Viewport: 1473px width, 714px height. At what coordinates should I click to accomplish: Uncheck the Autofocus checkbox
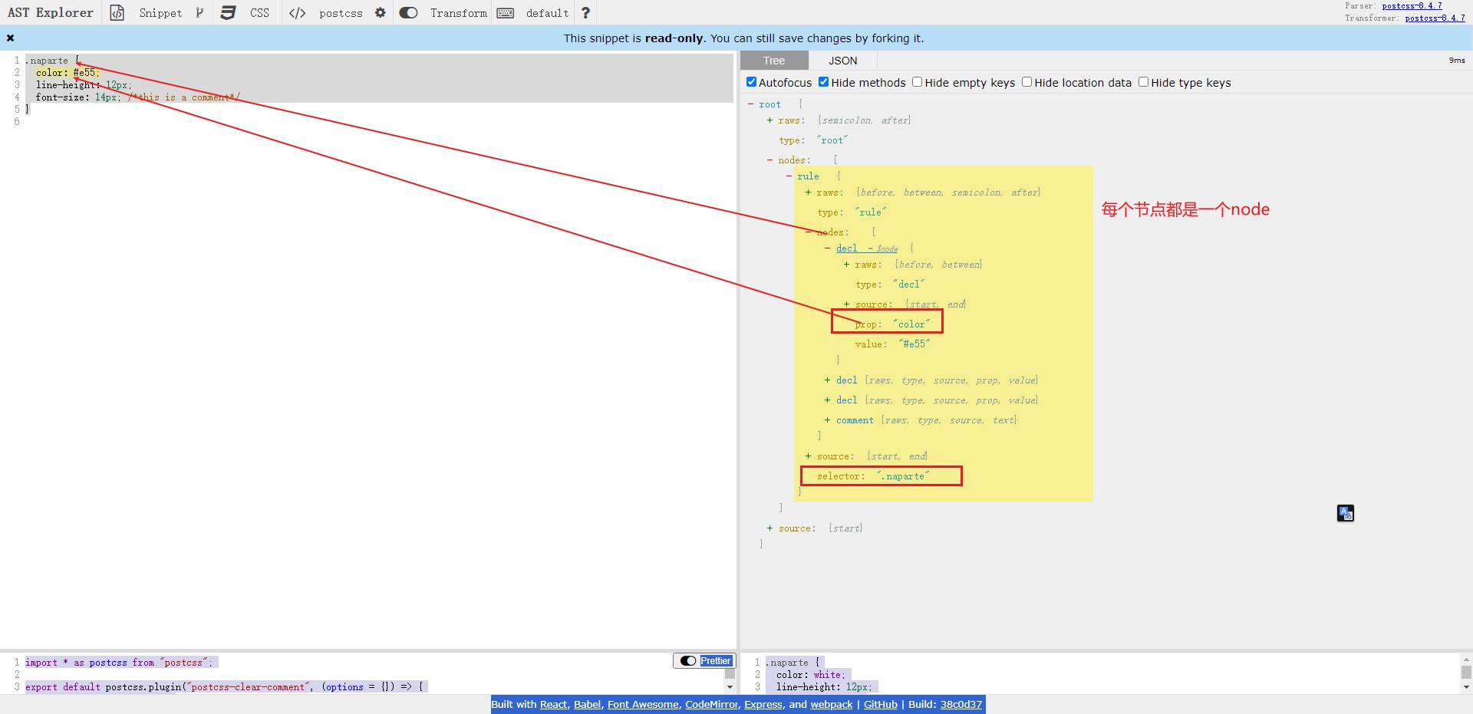tap(751, 82)
